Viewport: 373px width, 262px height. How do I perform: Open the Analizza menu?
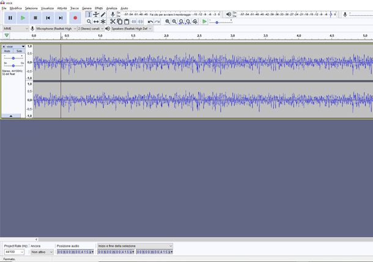(112, 9)
